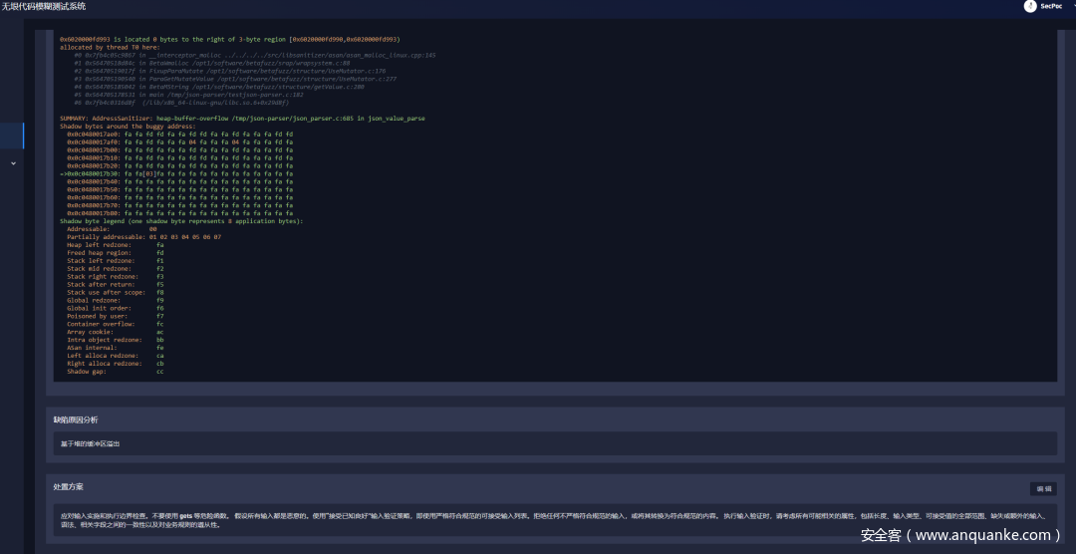Click the crash log vertical scrollbar
The image size is (1076, 554).
tap(1060, 199)
